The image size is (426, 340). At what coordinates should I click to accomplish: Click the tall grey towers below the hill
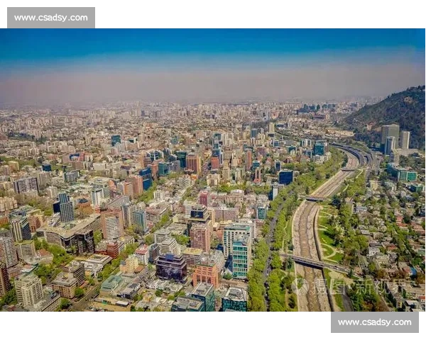pos(395,138)
